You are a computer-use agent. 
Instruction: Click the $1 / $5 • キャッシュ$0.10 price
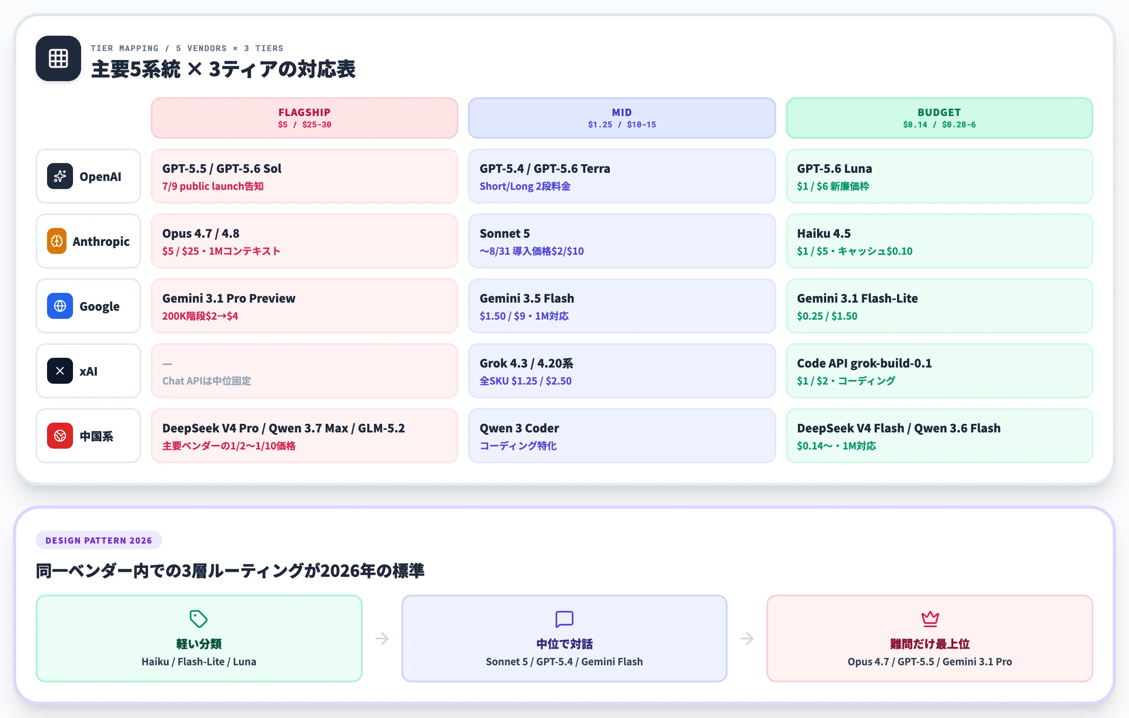tap(855, 251)
